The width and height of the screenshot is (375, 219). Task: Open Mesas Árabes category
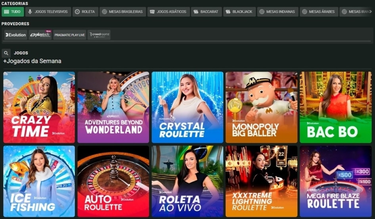(x=319, y=12)
